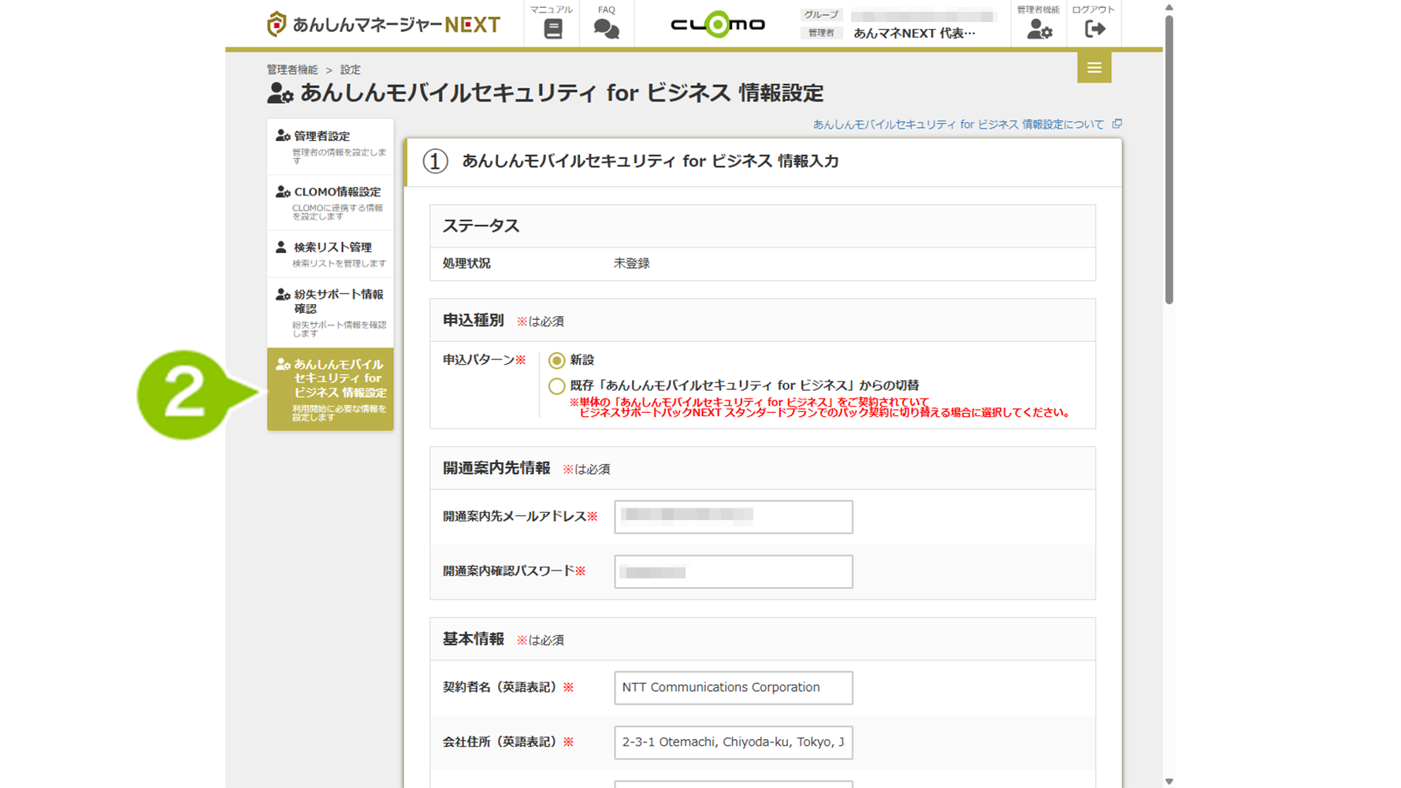
Task: Open CLOMO情報設定 in the sidebar
Action: point(330,203)
